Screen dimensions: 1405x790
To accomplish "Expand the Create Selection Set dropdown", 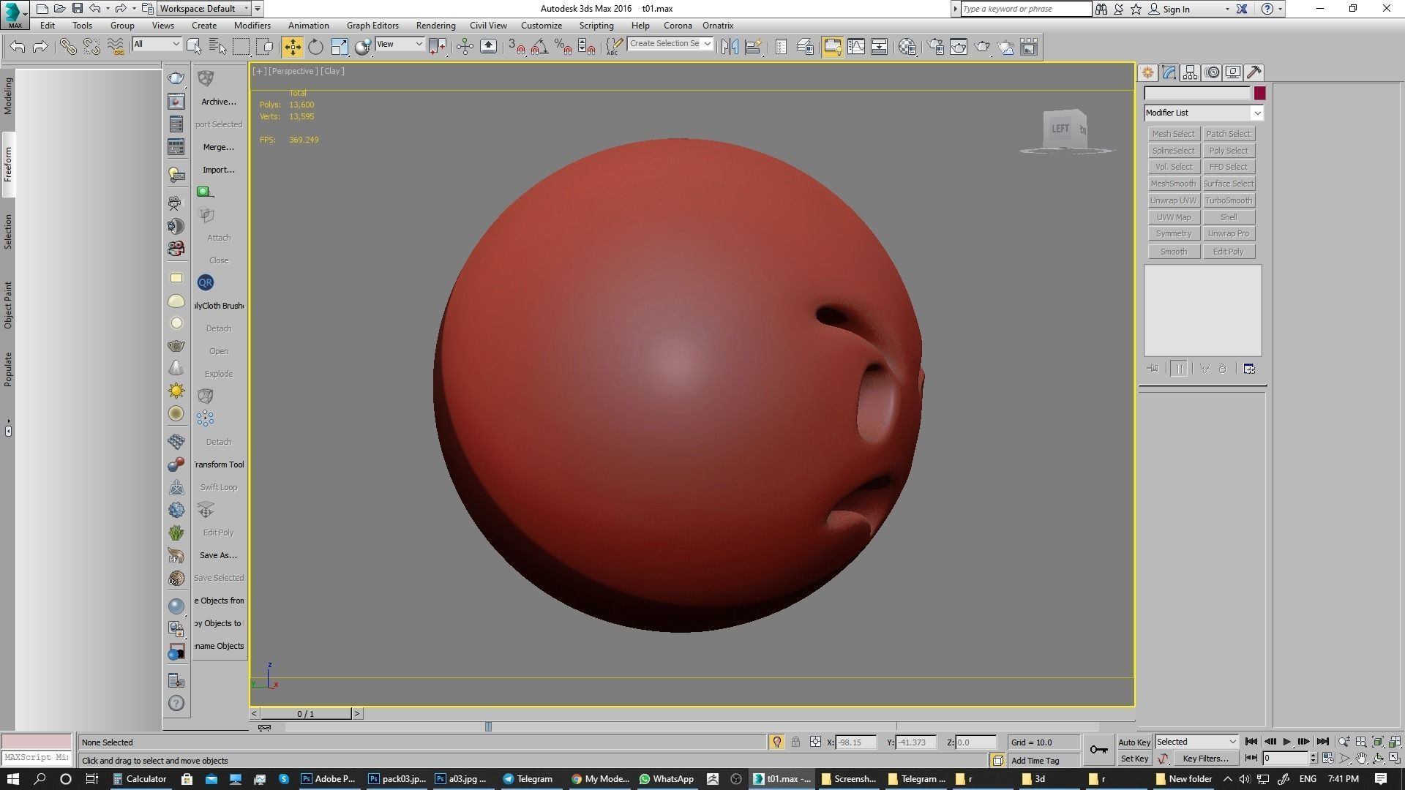I will (x=708, y=44).
